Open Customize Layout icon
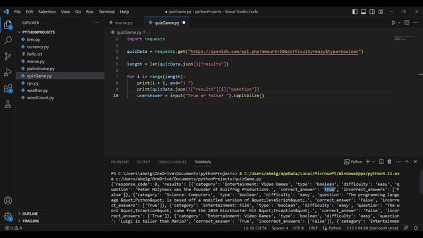This screenshot has width=423, height=238. (x=381, y=12)
